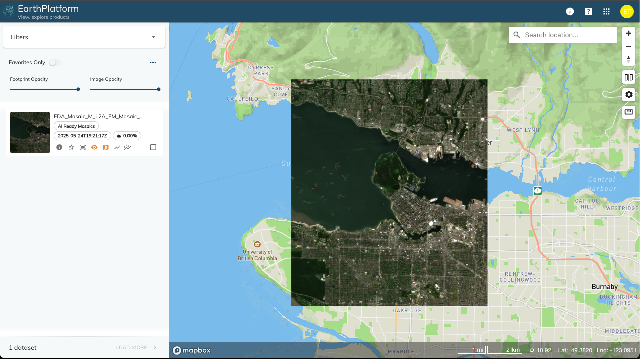Open the split compare view tool
The height and width of the screenshot is (359, 640).
[629, 77]
